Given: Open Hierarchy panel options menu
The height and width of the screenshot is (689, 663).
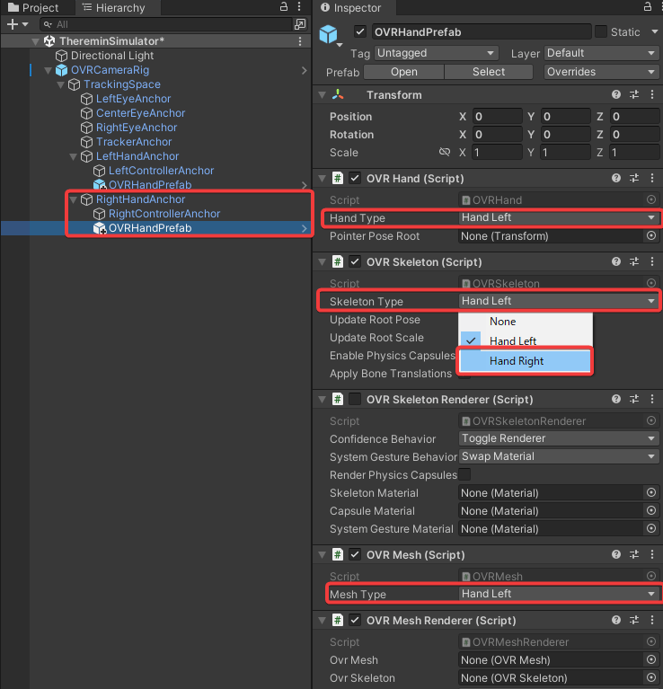Looking at the screenshot, I should [x=299, y=6].
